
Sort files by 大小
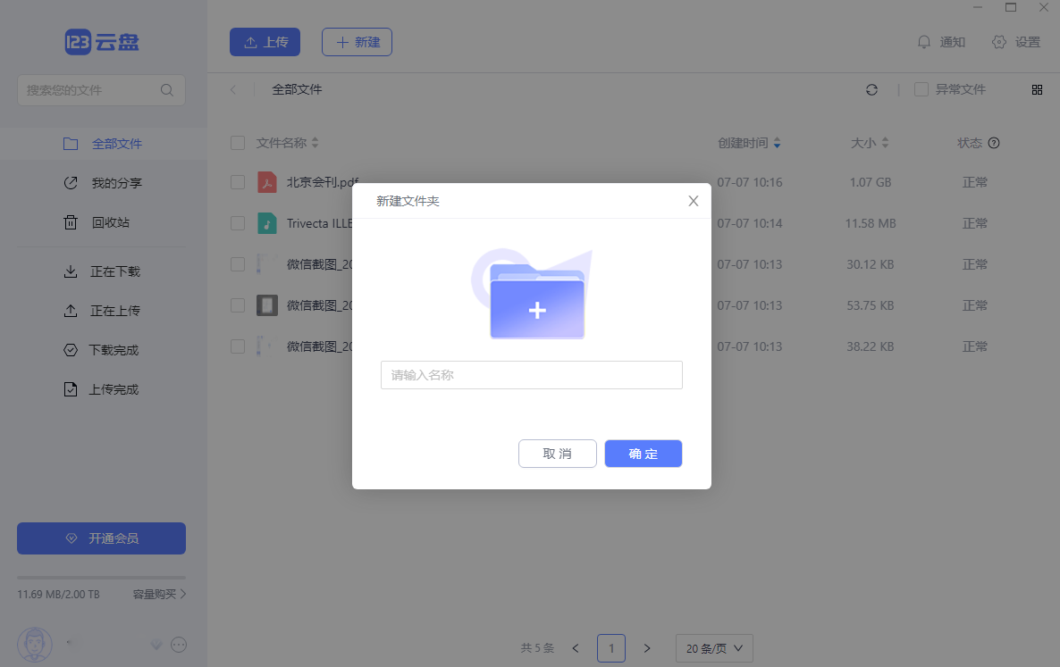tap(870, 143)
